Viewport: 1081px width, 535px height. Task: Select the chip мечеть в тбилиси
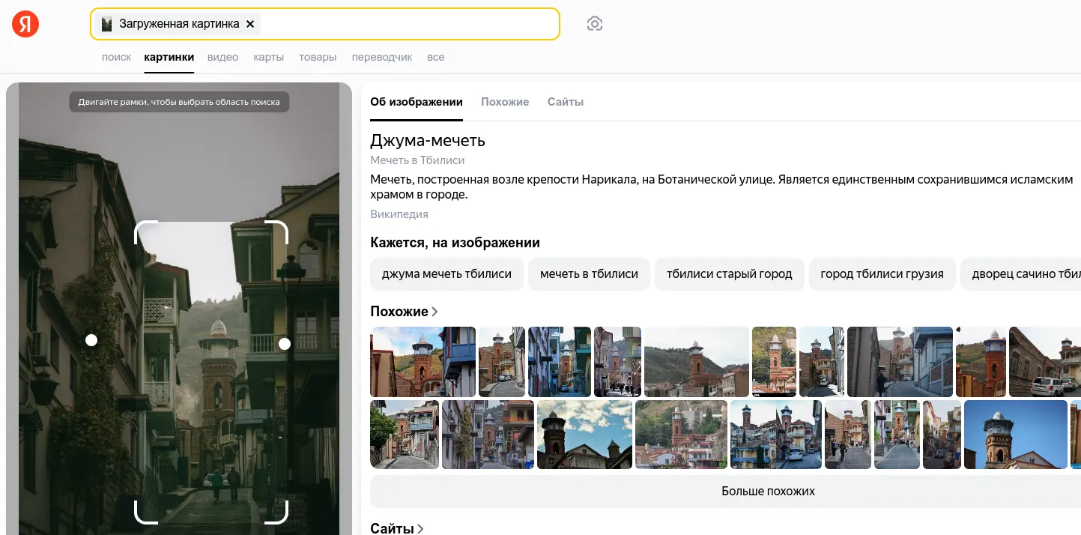(x=589, y=273)
